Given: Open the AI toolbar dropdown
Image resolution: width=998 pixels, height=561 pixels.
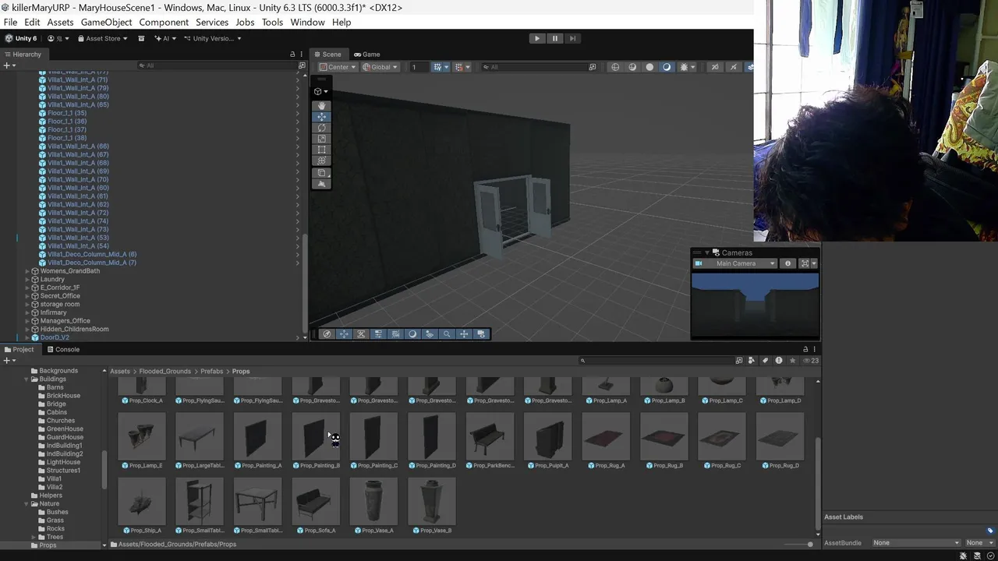Looking at the screenshot, I should (165, 38).
